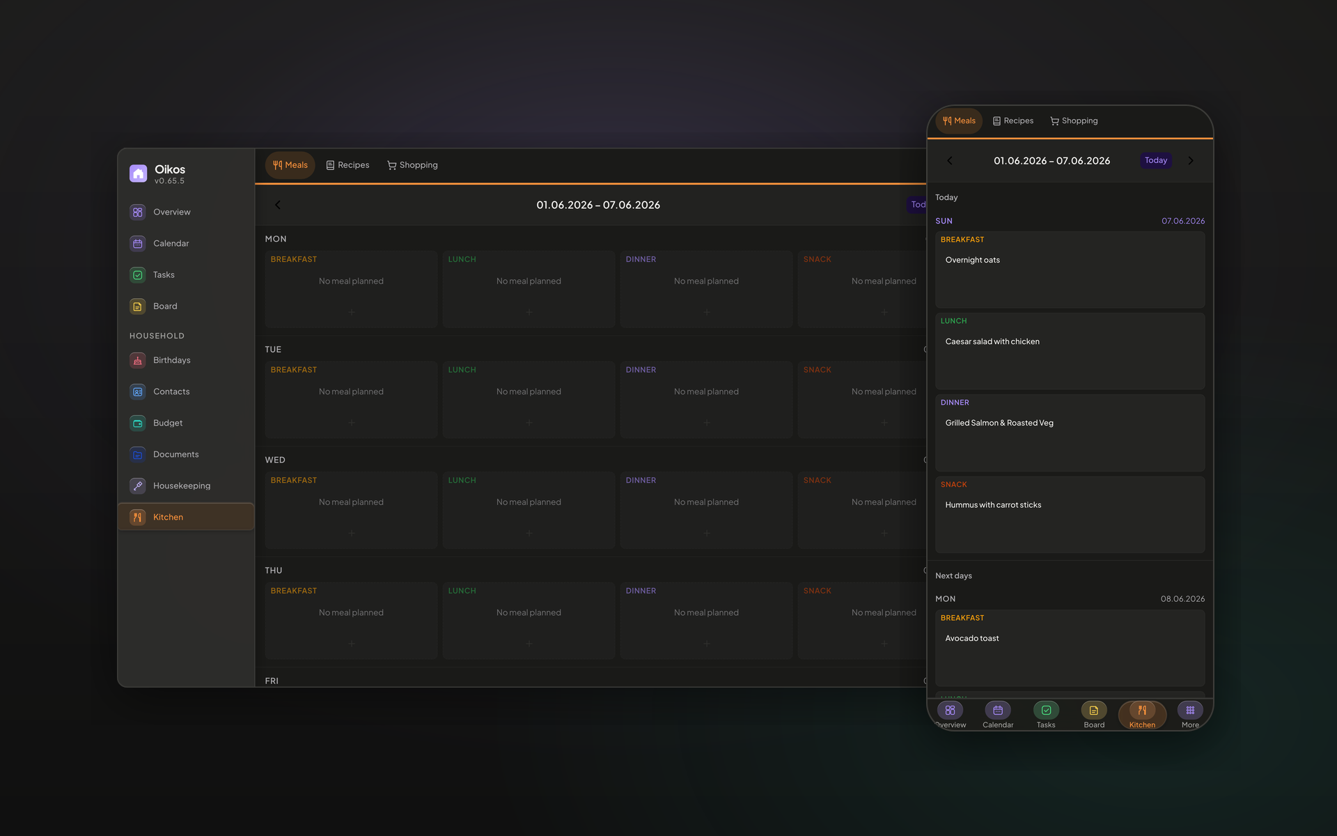Open Contacts icon in the sidebar
This screenshot has height=836, width=1337.
click(138, 392)
